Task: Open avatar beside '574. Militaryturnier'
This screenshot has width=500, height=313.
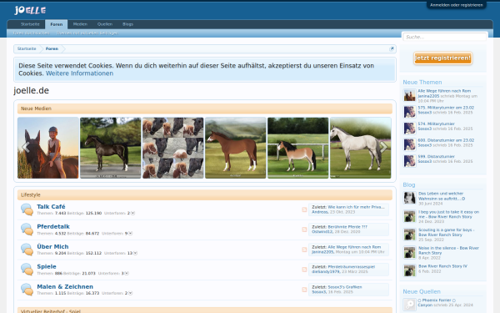Action: pos(409,128)
